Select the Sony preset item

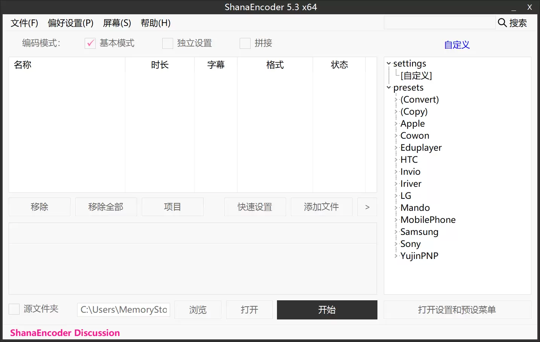pos(411,244)
